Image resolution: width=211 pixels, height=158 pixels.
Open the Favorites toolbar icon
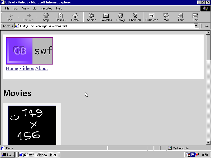point(106,17)
